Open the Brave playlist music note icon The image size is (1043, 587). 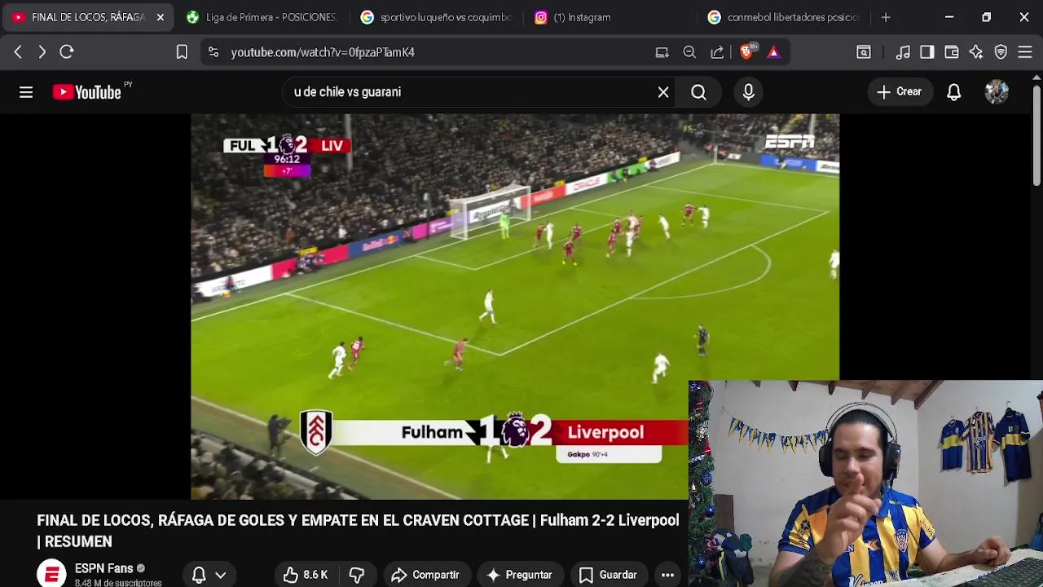[x=903, y=52]
